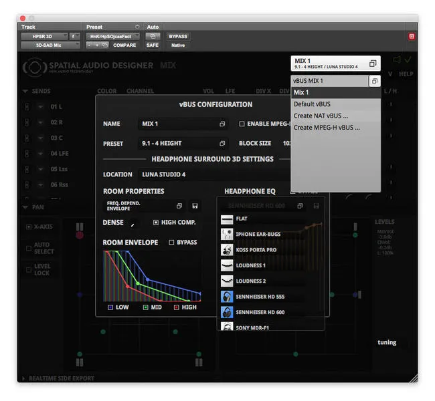Click the preset copy settings icon beside COMPARE
This screenshot has width=435, height=401.
pos(105,45)
